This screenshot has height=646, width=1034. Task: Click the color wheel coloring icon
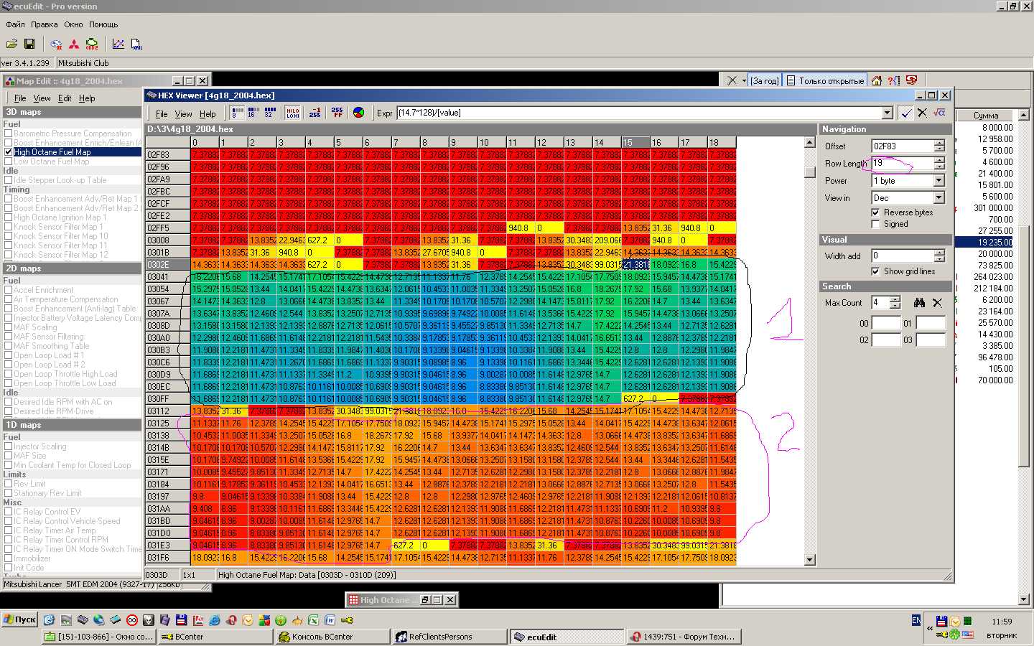[x=359, y=113]
